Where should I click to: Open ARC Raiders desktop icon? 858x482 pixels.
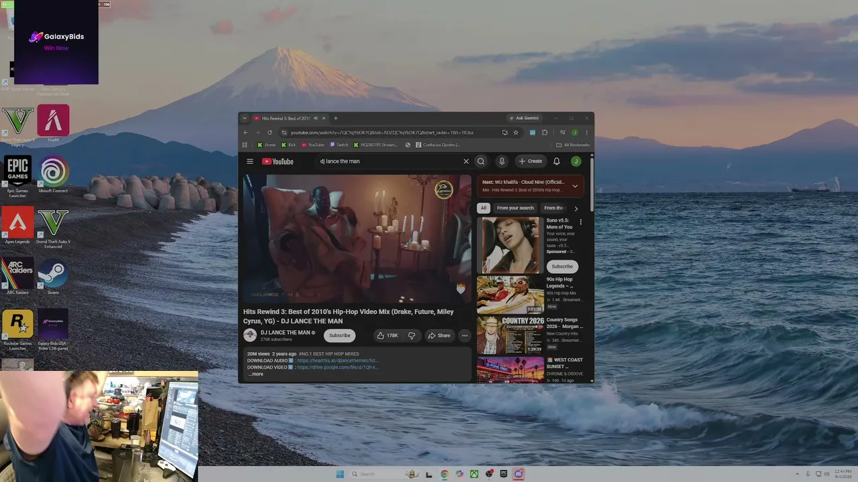[x=17, y=277]
